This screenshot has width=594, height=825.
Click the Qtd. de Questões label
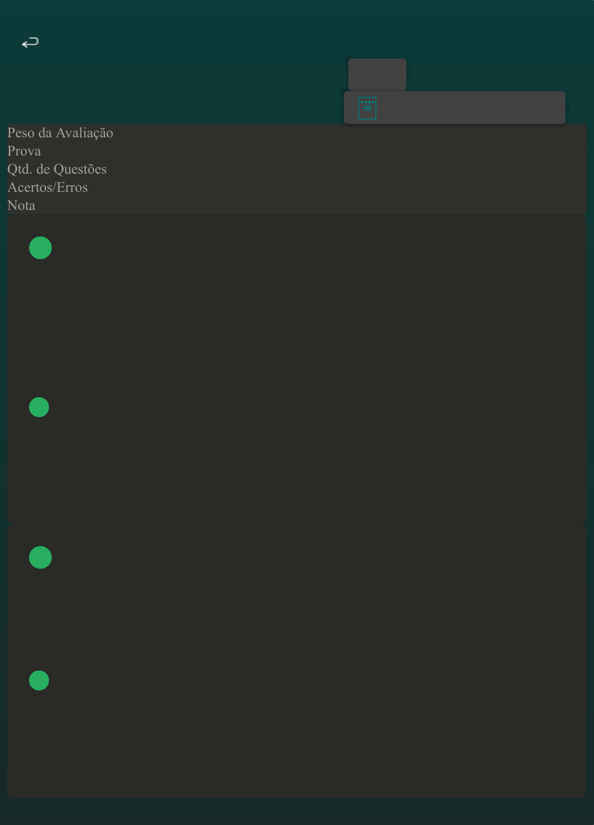[x=57, y=169]
